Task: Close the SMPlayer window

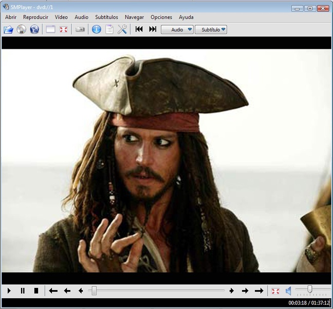Action: [323, 9]
